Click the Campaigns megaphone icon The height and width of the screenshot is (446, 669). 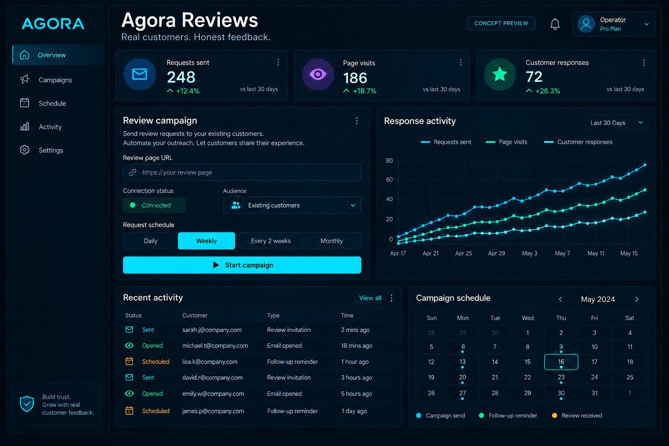pos(25,79)
